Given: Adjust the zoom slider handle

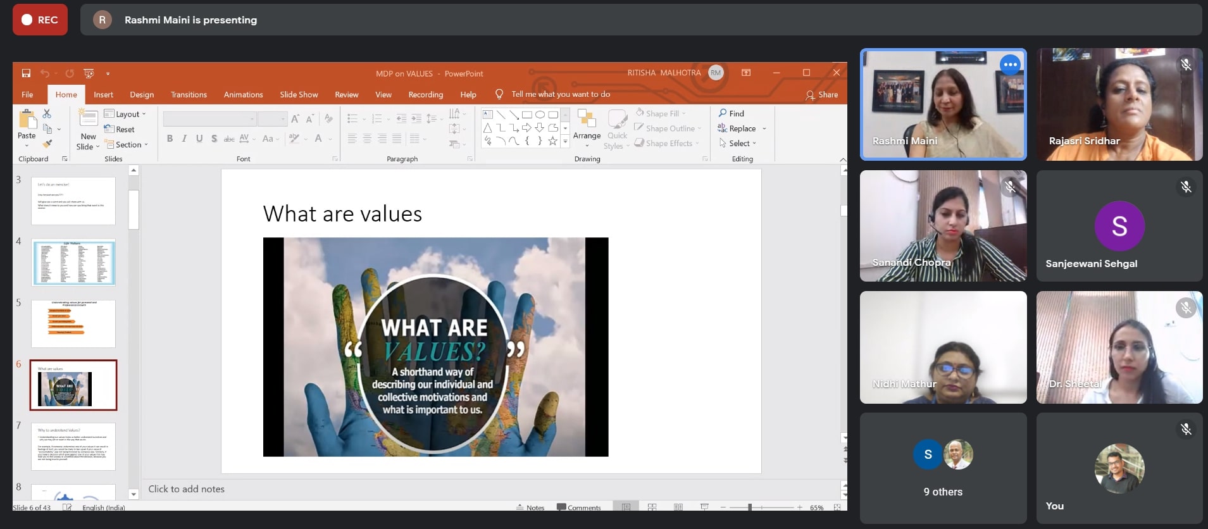Looking at the screenshot, I should point(750,507).
